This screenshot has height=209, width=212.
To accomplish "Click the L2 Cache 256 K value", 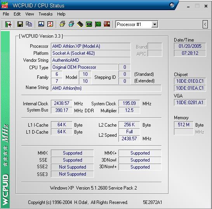I will click(129, 125).
